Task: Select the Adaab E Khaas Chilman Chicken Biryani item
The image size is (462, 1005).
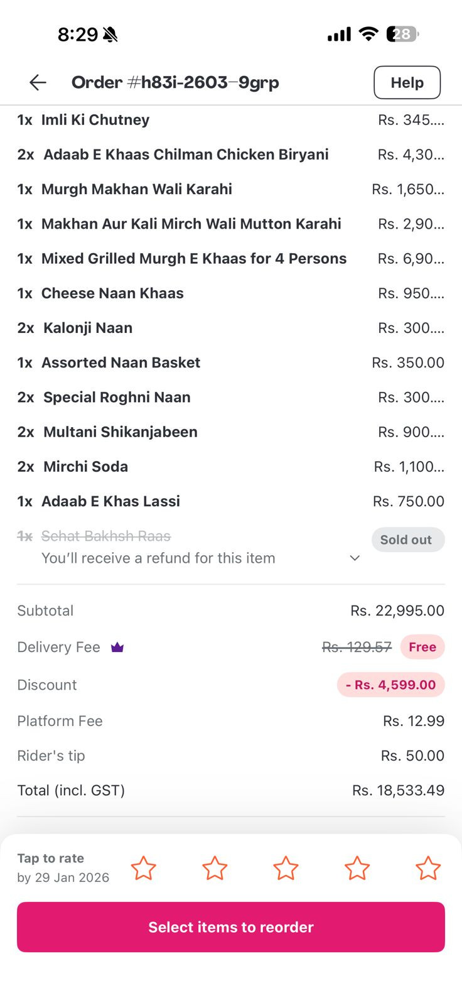Action: 186,155
